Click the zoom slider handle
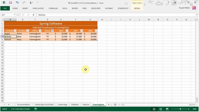This screenshot has height=112, width=199. point(180,109)
